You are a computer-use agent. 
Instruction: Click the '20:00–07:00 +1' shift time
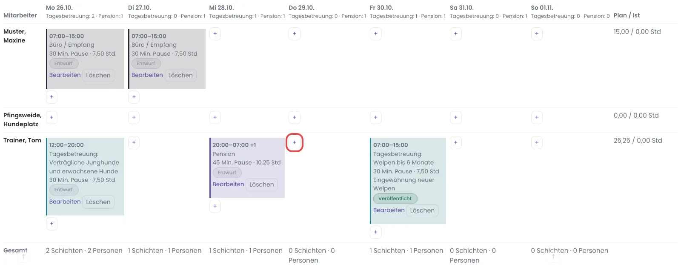click(234, 145)
